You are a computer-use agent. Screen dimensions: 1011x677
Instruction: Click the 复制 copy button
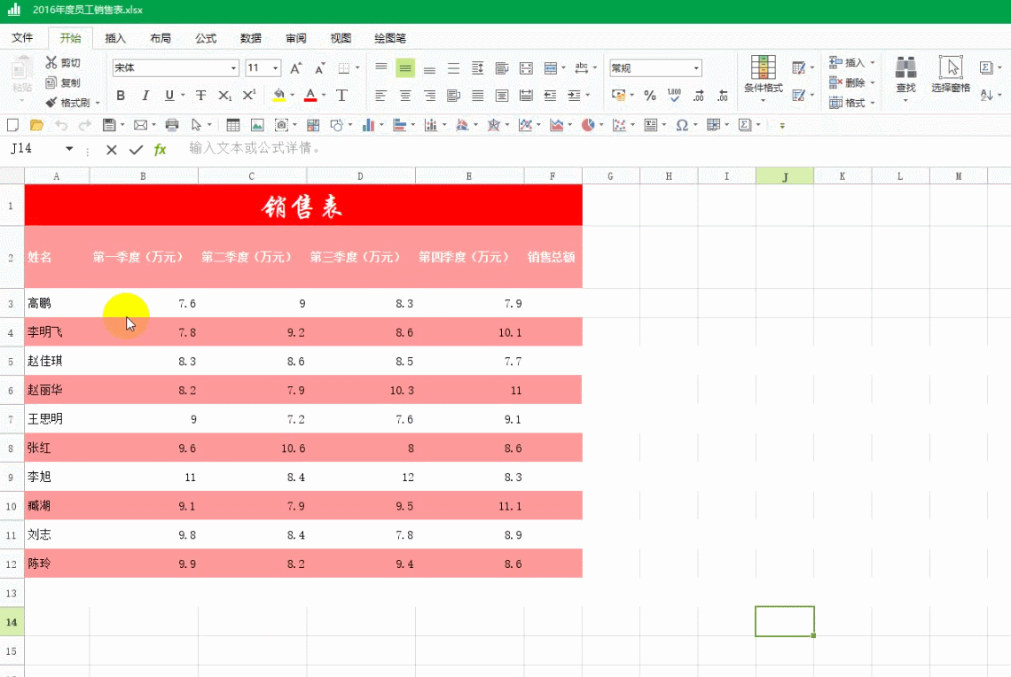tap(60, 82)
